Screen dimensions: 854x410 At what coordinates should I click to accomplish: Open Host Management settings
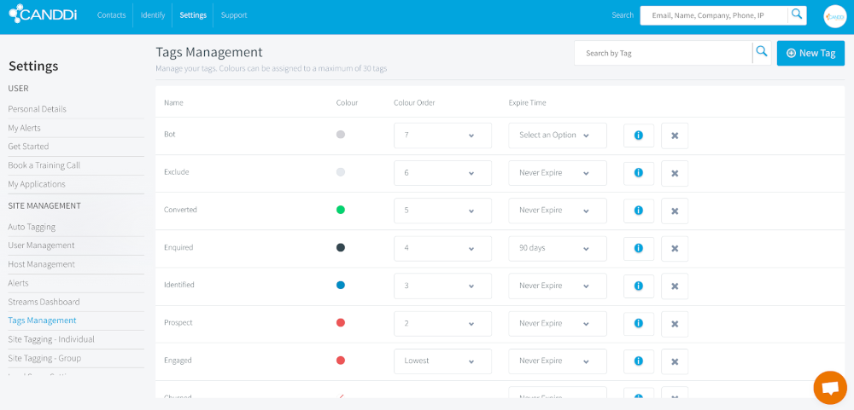[41, 264]
